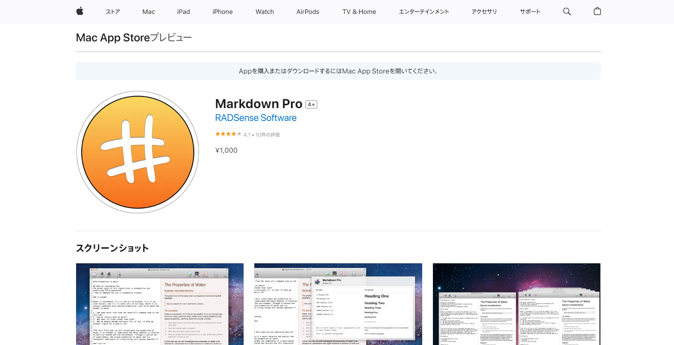Select the iPhone menu entry
Viewport: 674px width, 345px height.
coord(222,11)
